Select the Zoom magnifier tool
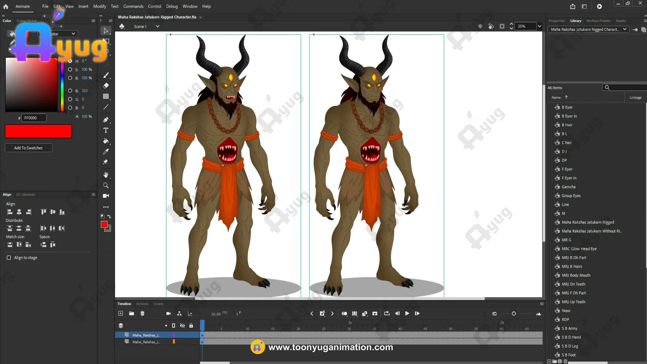This screenshot has width=647, height=364. pos(106,185)
